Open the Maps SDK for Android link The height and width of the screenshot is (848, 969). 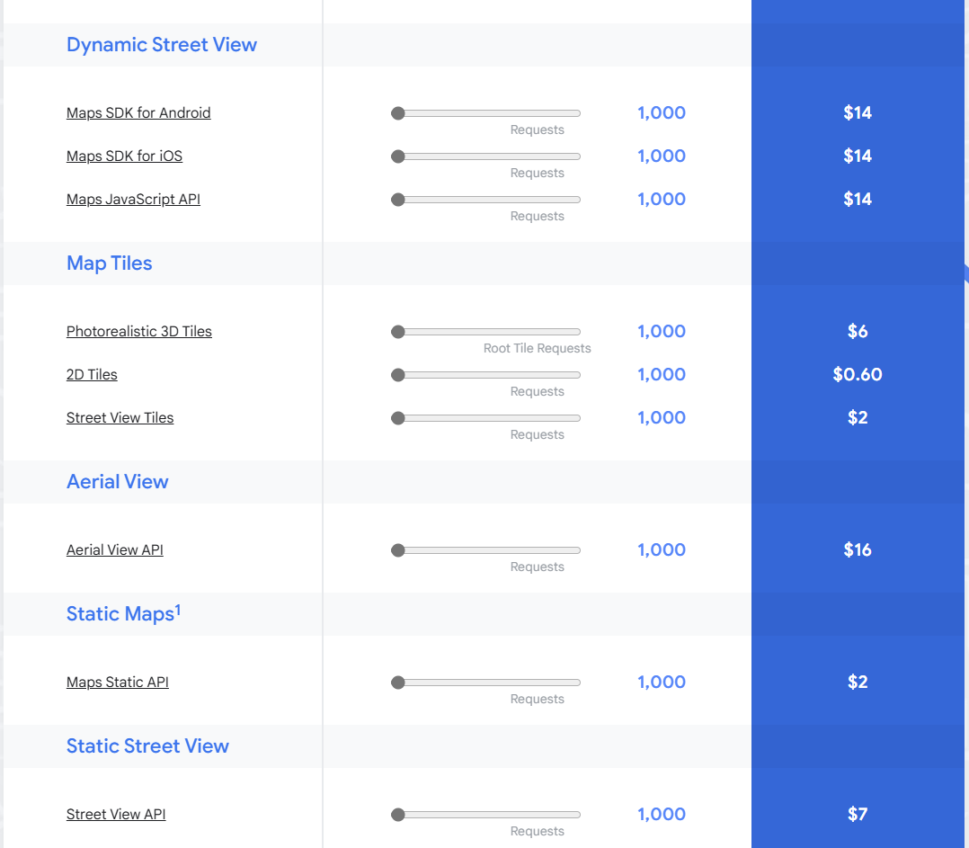point(138,112)
